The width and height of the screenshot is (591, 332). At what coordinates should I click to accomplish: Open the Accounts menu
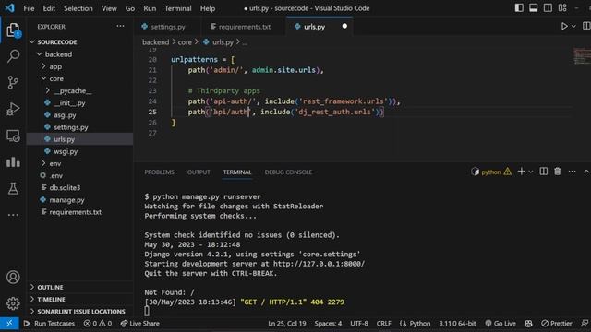tap(13, 278)
